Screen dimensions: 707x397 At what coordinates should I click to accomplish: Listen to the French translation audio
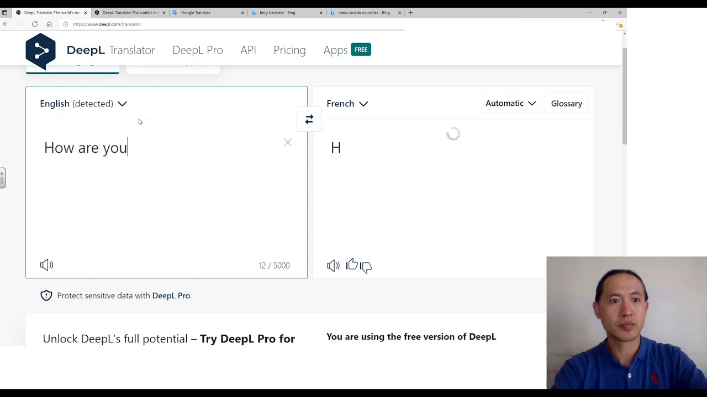click(x=333, y=266)
